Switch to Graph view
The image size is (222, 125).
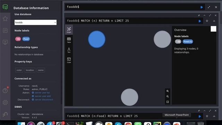tap(69, 30)
